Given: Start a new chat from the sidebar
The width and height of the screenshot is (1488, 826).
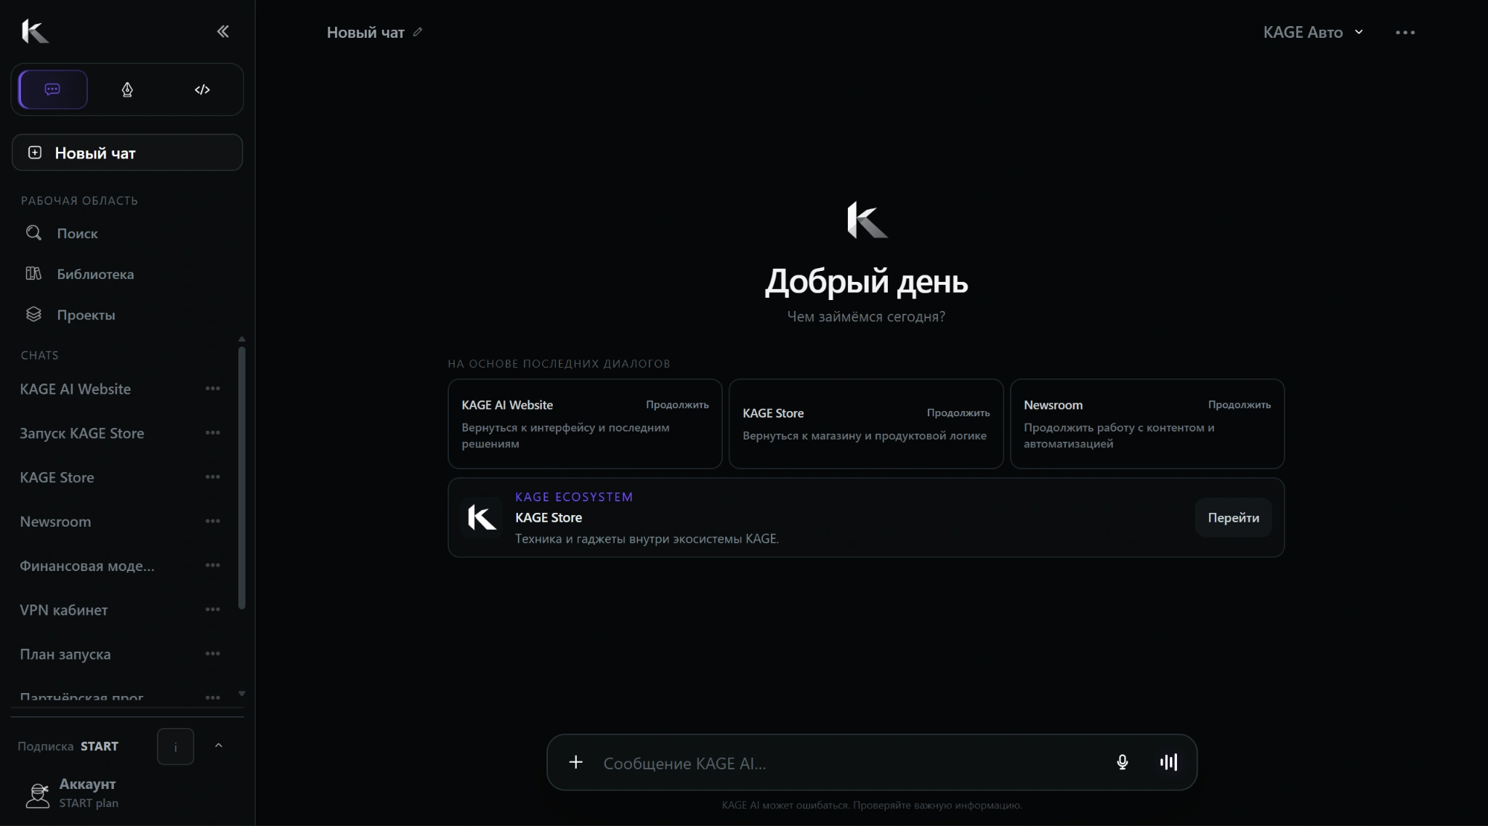Looking at the screenshot, I should pos(127,153).
